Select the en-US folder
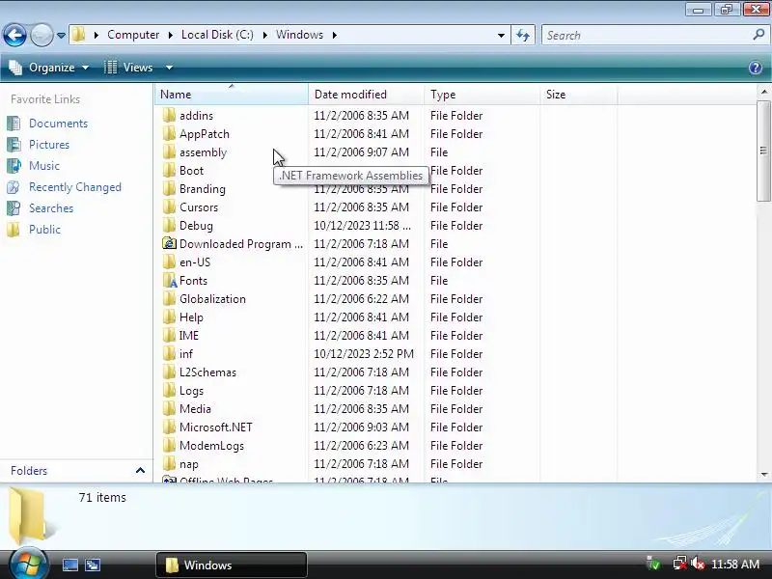Image resolution: width=772 pixels, height=579 pixels. coord(195,262)
